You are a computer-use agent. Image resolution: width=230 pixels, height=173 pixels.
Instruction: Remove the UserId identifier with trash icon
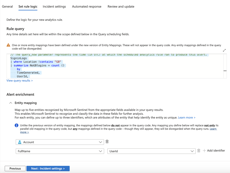click(x=199, y=151)
